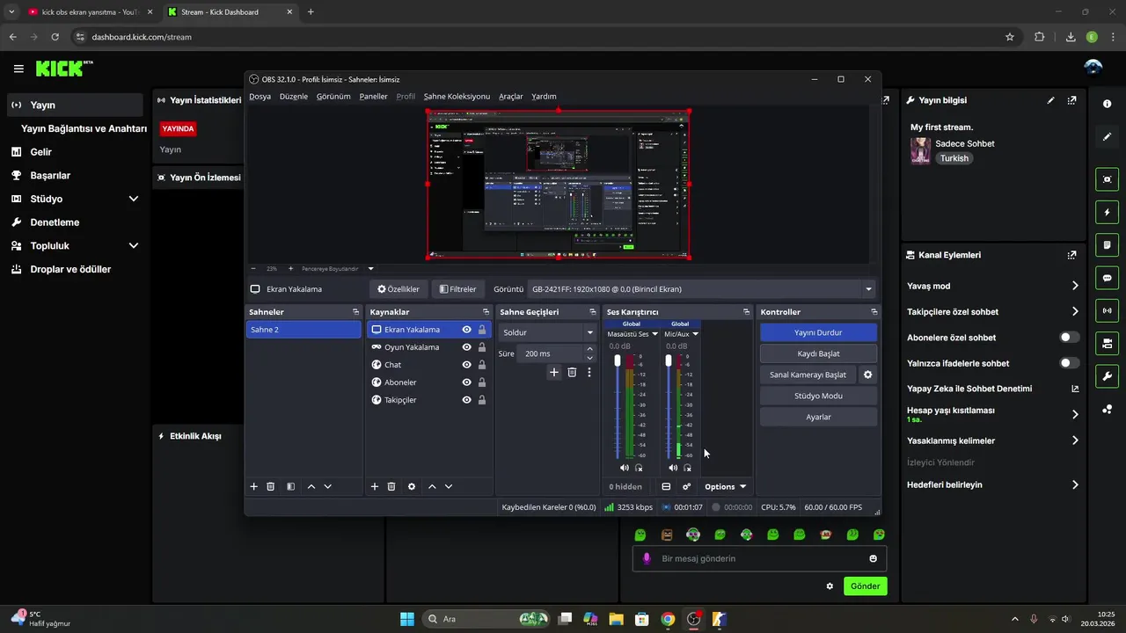This screenshot has width=1126, height=633.
Task: Toggle monitoring headphone icon for Masaüstü Ses
Action: pyautogui.click(x=639, y=468)
